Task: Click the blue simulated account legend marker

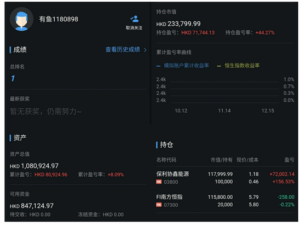Action: pos(158,66)
